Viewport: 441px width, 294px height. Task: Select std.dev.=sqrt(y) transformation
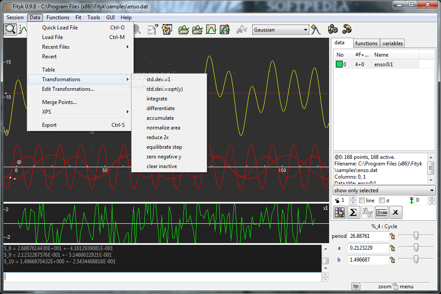point(169,89)
